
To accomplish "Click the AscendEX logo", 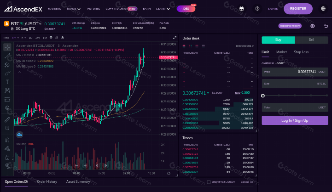I will pos(23,9).
